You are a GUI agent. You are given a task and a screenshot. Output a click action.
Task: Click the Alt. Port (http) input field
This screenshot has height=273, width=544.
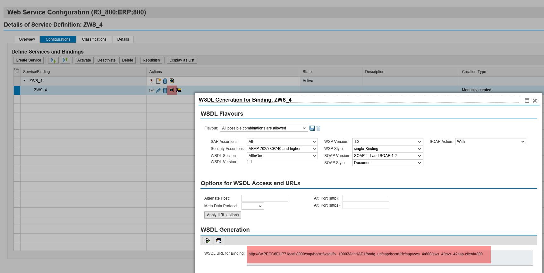(x=366, y=198)
